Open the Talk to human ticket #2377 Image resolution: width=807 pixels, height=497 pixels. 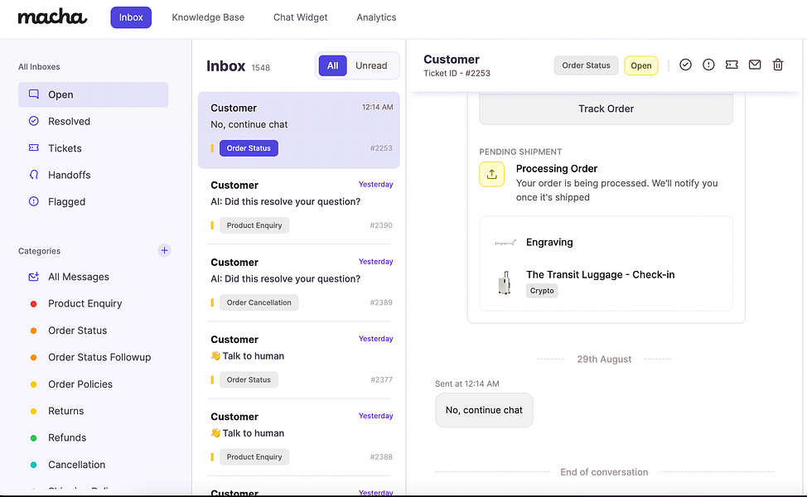click(298, 360)
